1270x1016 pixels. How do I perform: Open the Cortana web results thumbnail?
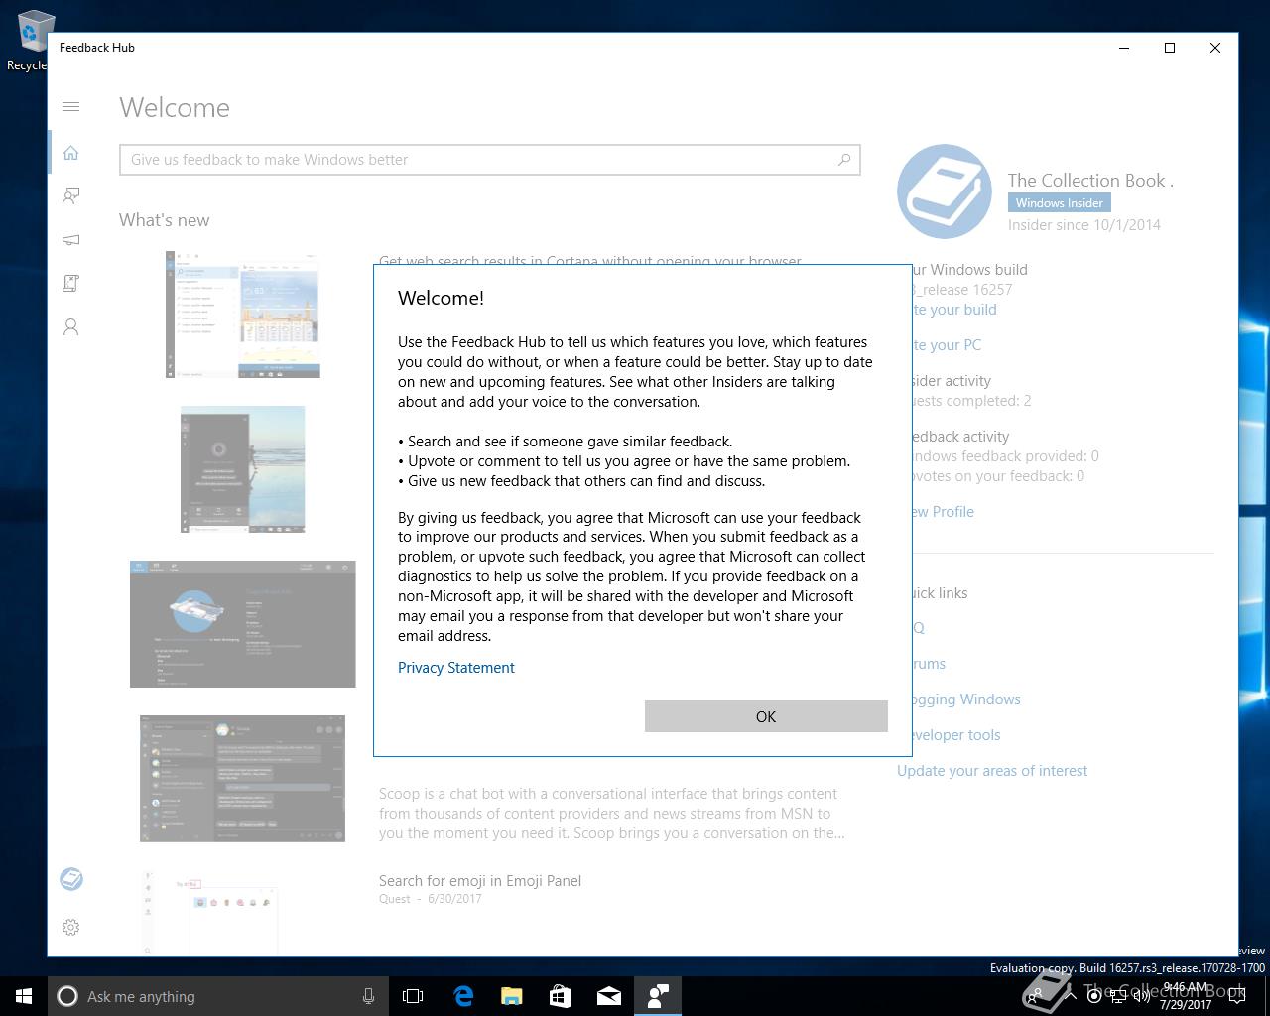click(243, 315)
